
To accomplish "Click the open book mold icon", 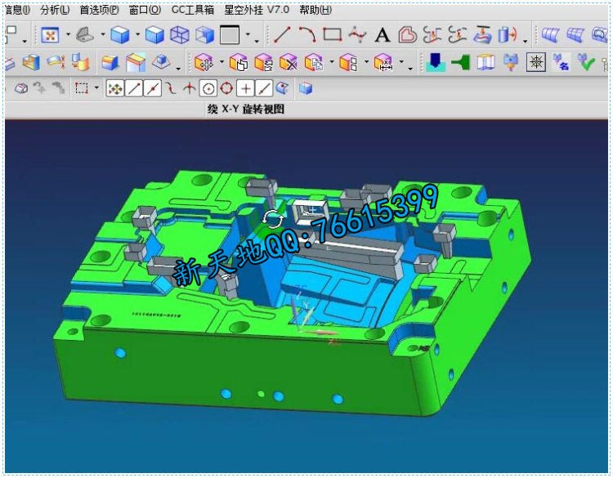I will (x=486, y=62).
